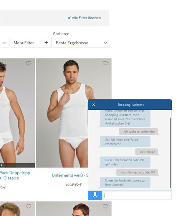
Task: Toggle heart icon on bottom-right product image
Action: tap(105, 206)
